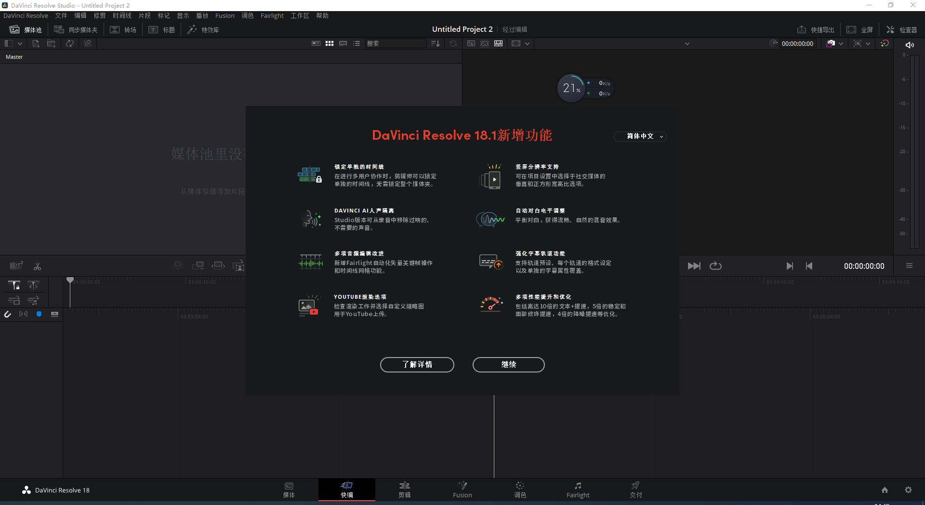The height and width of the screenshot is (505, 925).
Task: Select the locked playhead mode icon
Action: click(14, 285)
